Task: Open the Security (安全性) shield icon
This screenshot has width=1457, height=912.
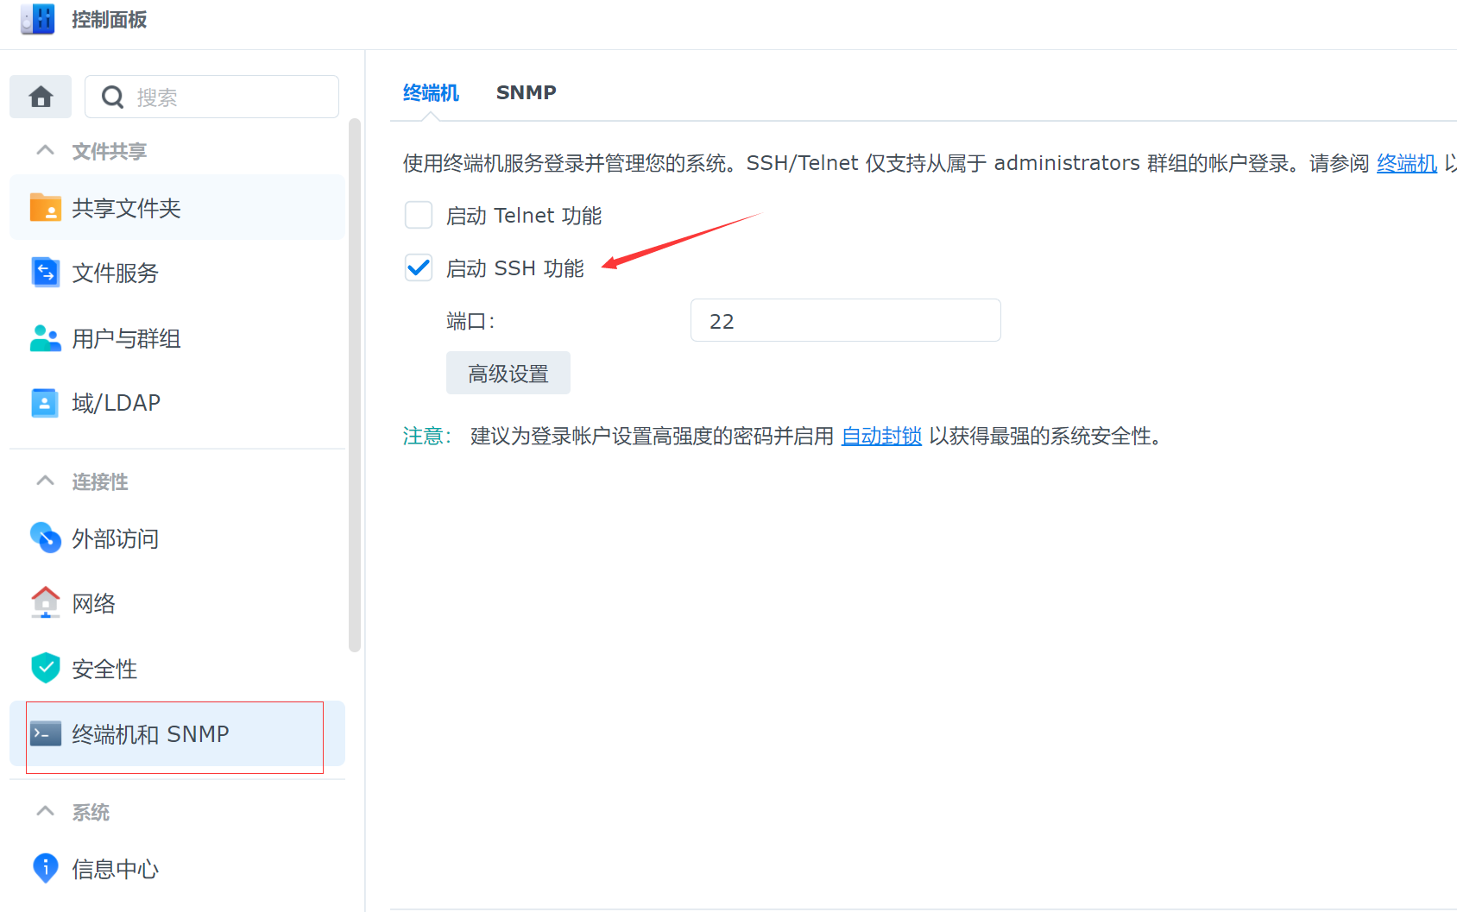Action: 46,668
